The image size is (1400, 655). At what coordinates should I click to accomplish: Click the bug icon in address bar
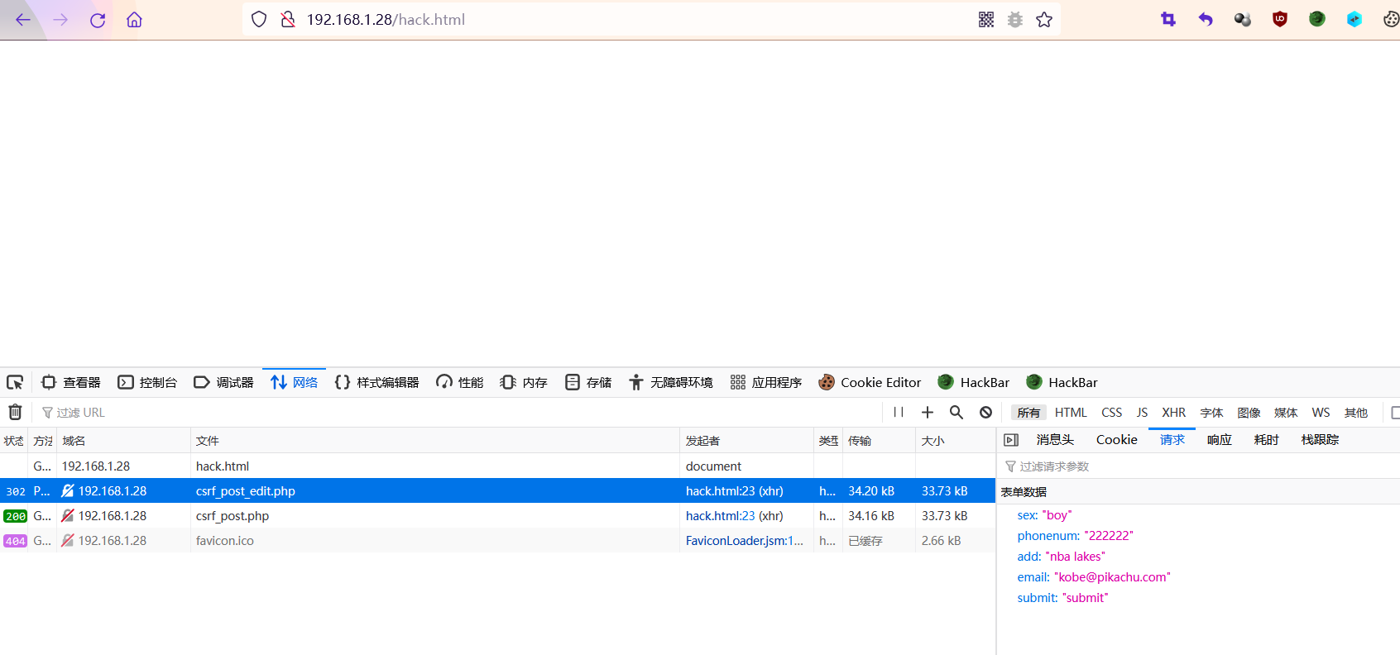click(x=1015, y=19)
